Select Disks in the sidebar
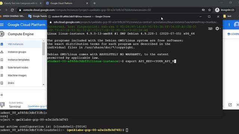 pos(11,83)
